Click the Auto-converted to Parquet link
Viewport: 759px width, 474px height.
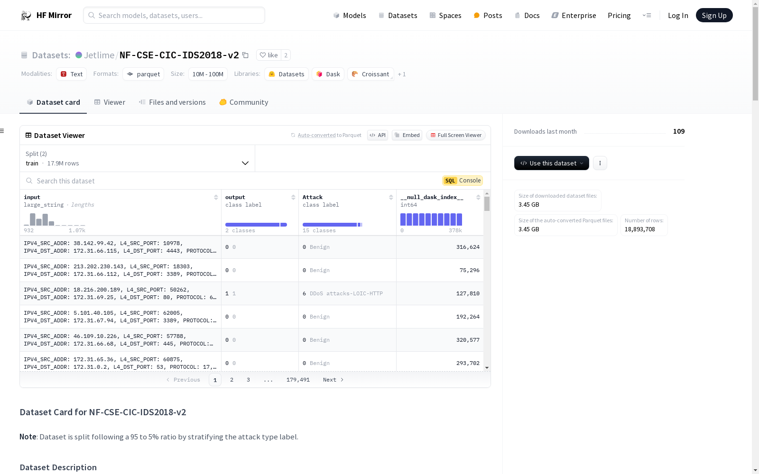tap(316, 136)
